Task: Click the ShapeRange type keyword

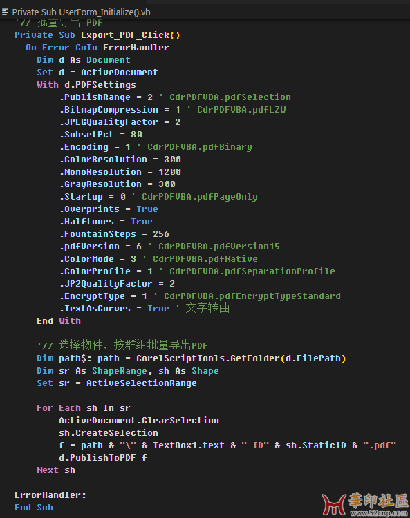Action: pyautogui.click(x=120, y=371)
